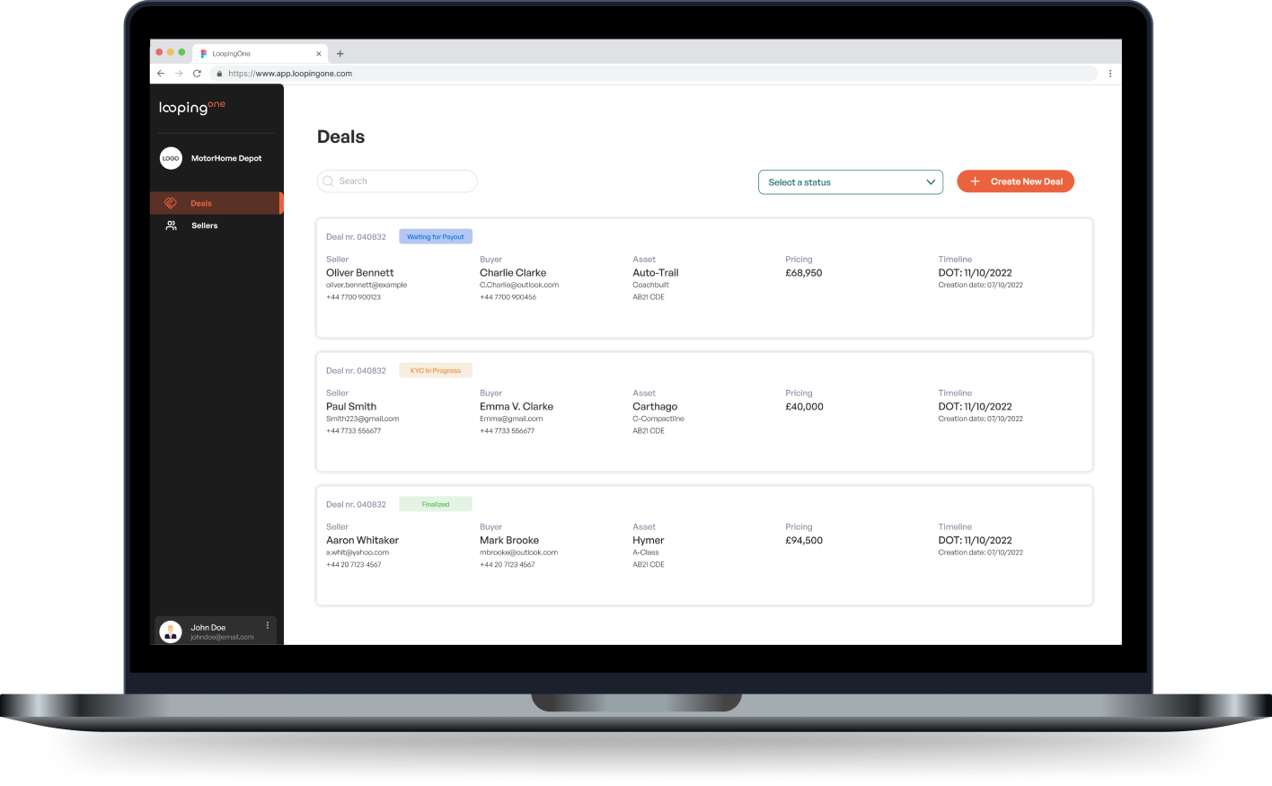Viewport: 1272px width, 786px height.
Task: Click the Create New Deal button
Action: 1016,181
